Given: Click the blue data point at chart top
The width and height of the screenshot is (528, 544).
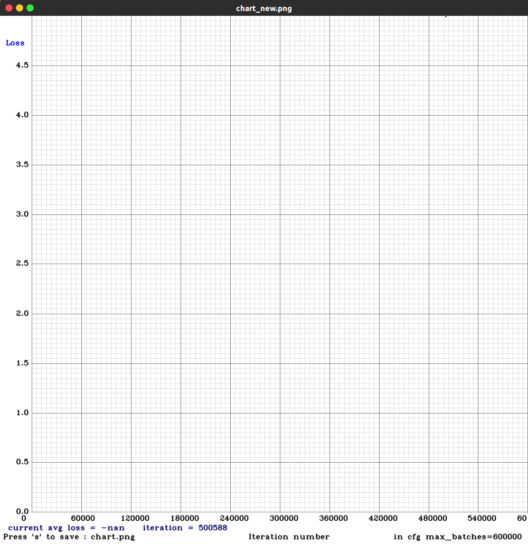Looking at the screenshot, I should click(x=446, y=17).
